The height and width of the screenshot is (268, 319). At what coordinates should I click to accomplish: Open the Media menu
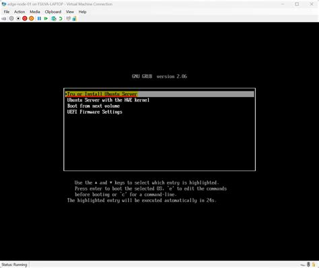[35, 12]
